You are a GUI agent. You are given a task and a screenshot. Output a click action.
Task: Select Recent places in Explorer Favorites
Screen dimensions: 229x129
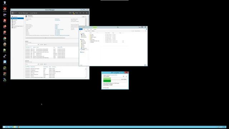coord(84,37)
